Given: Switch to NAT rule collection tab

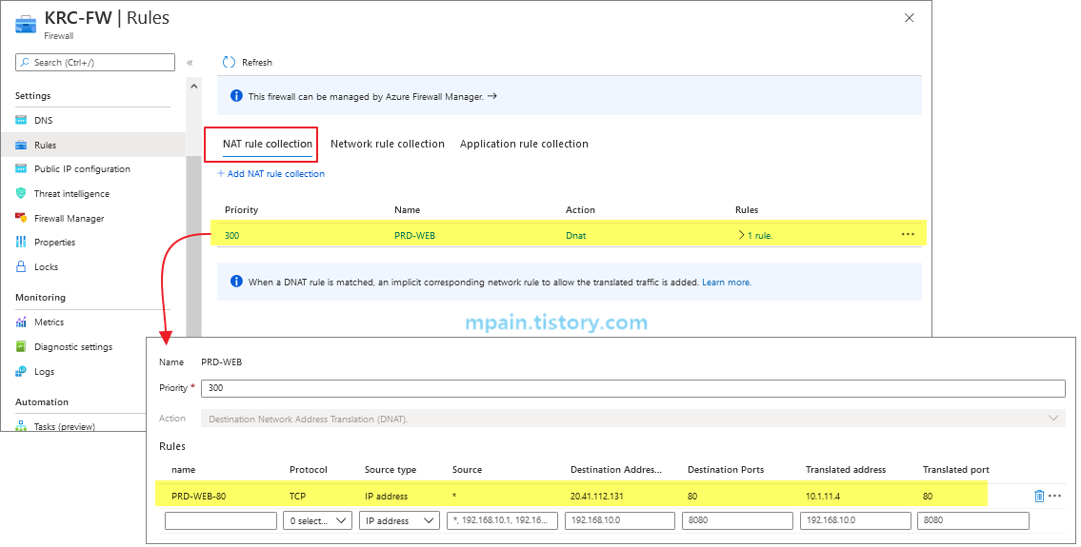Looking at the screenshot, I should coord(268,144).
